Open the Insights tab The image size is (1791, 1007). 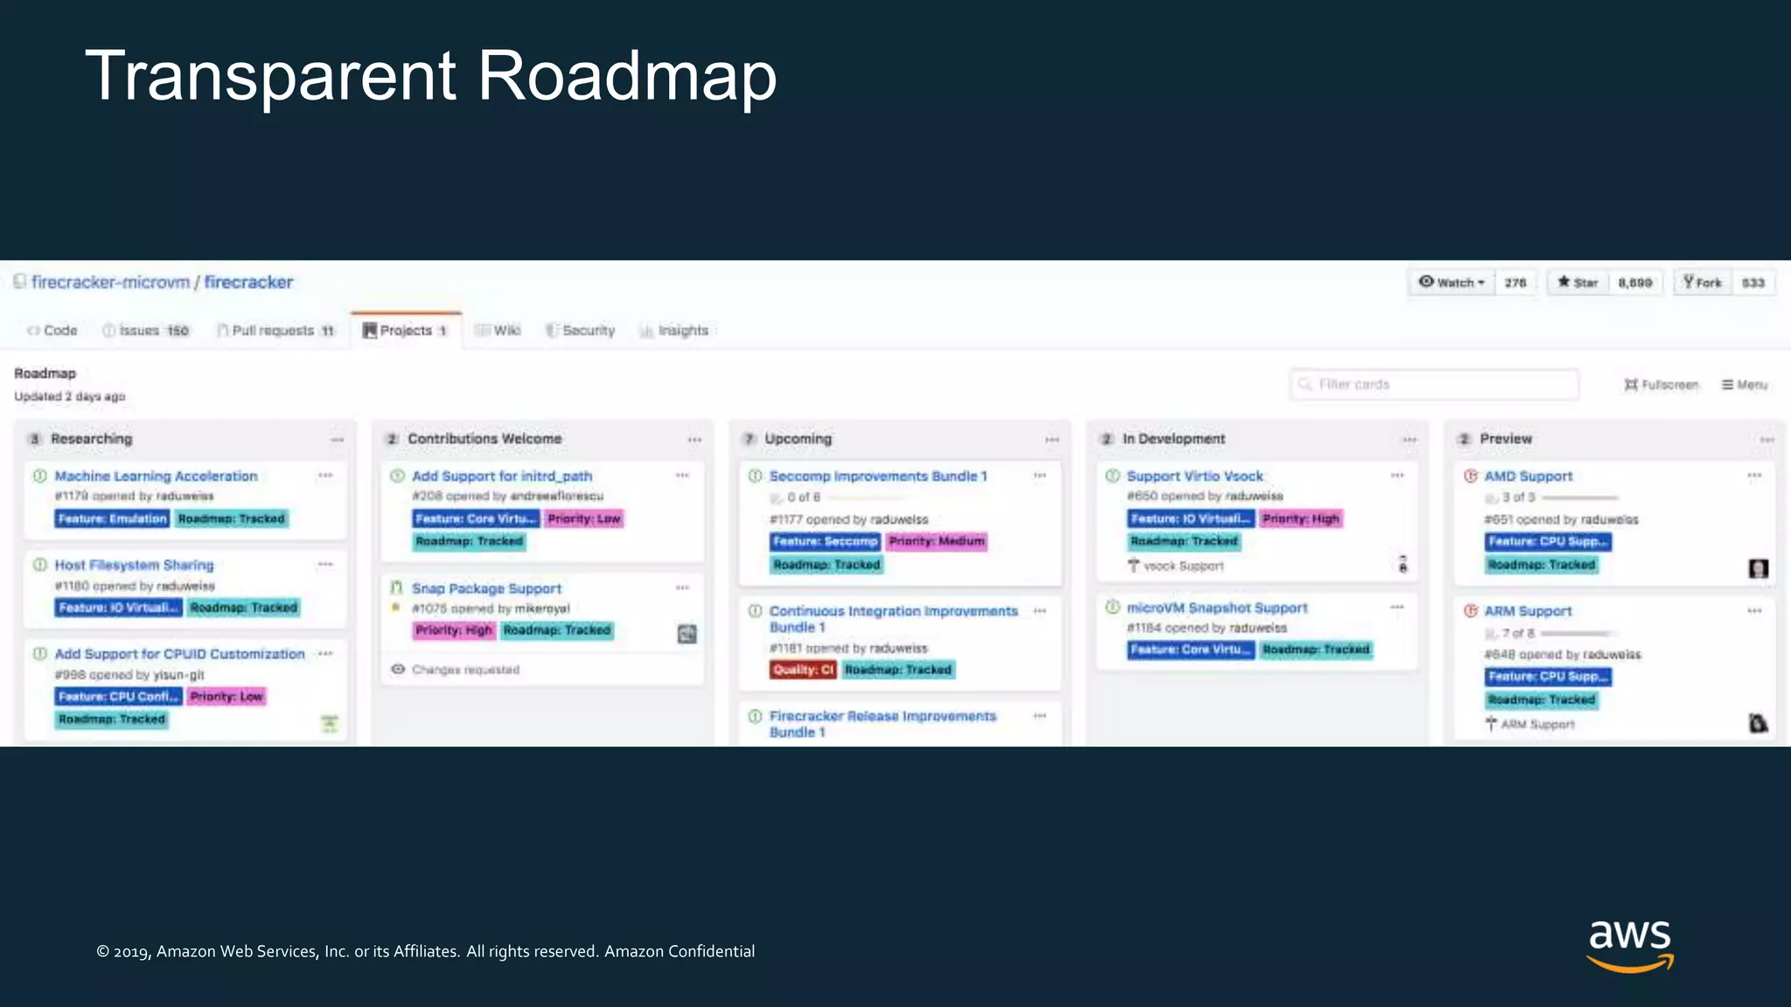[674, 330]
